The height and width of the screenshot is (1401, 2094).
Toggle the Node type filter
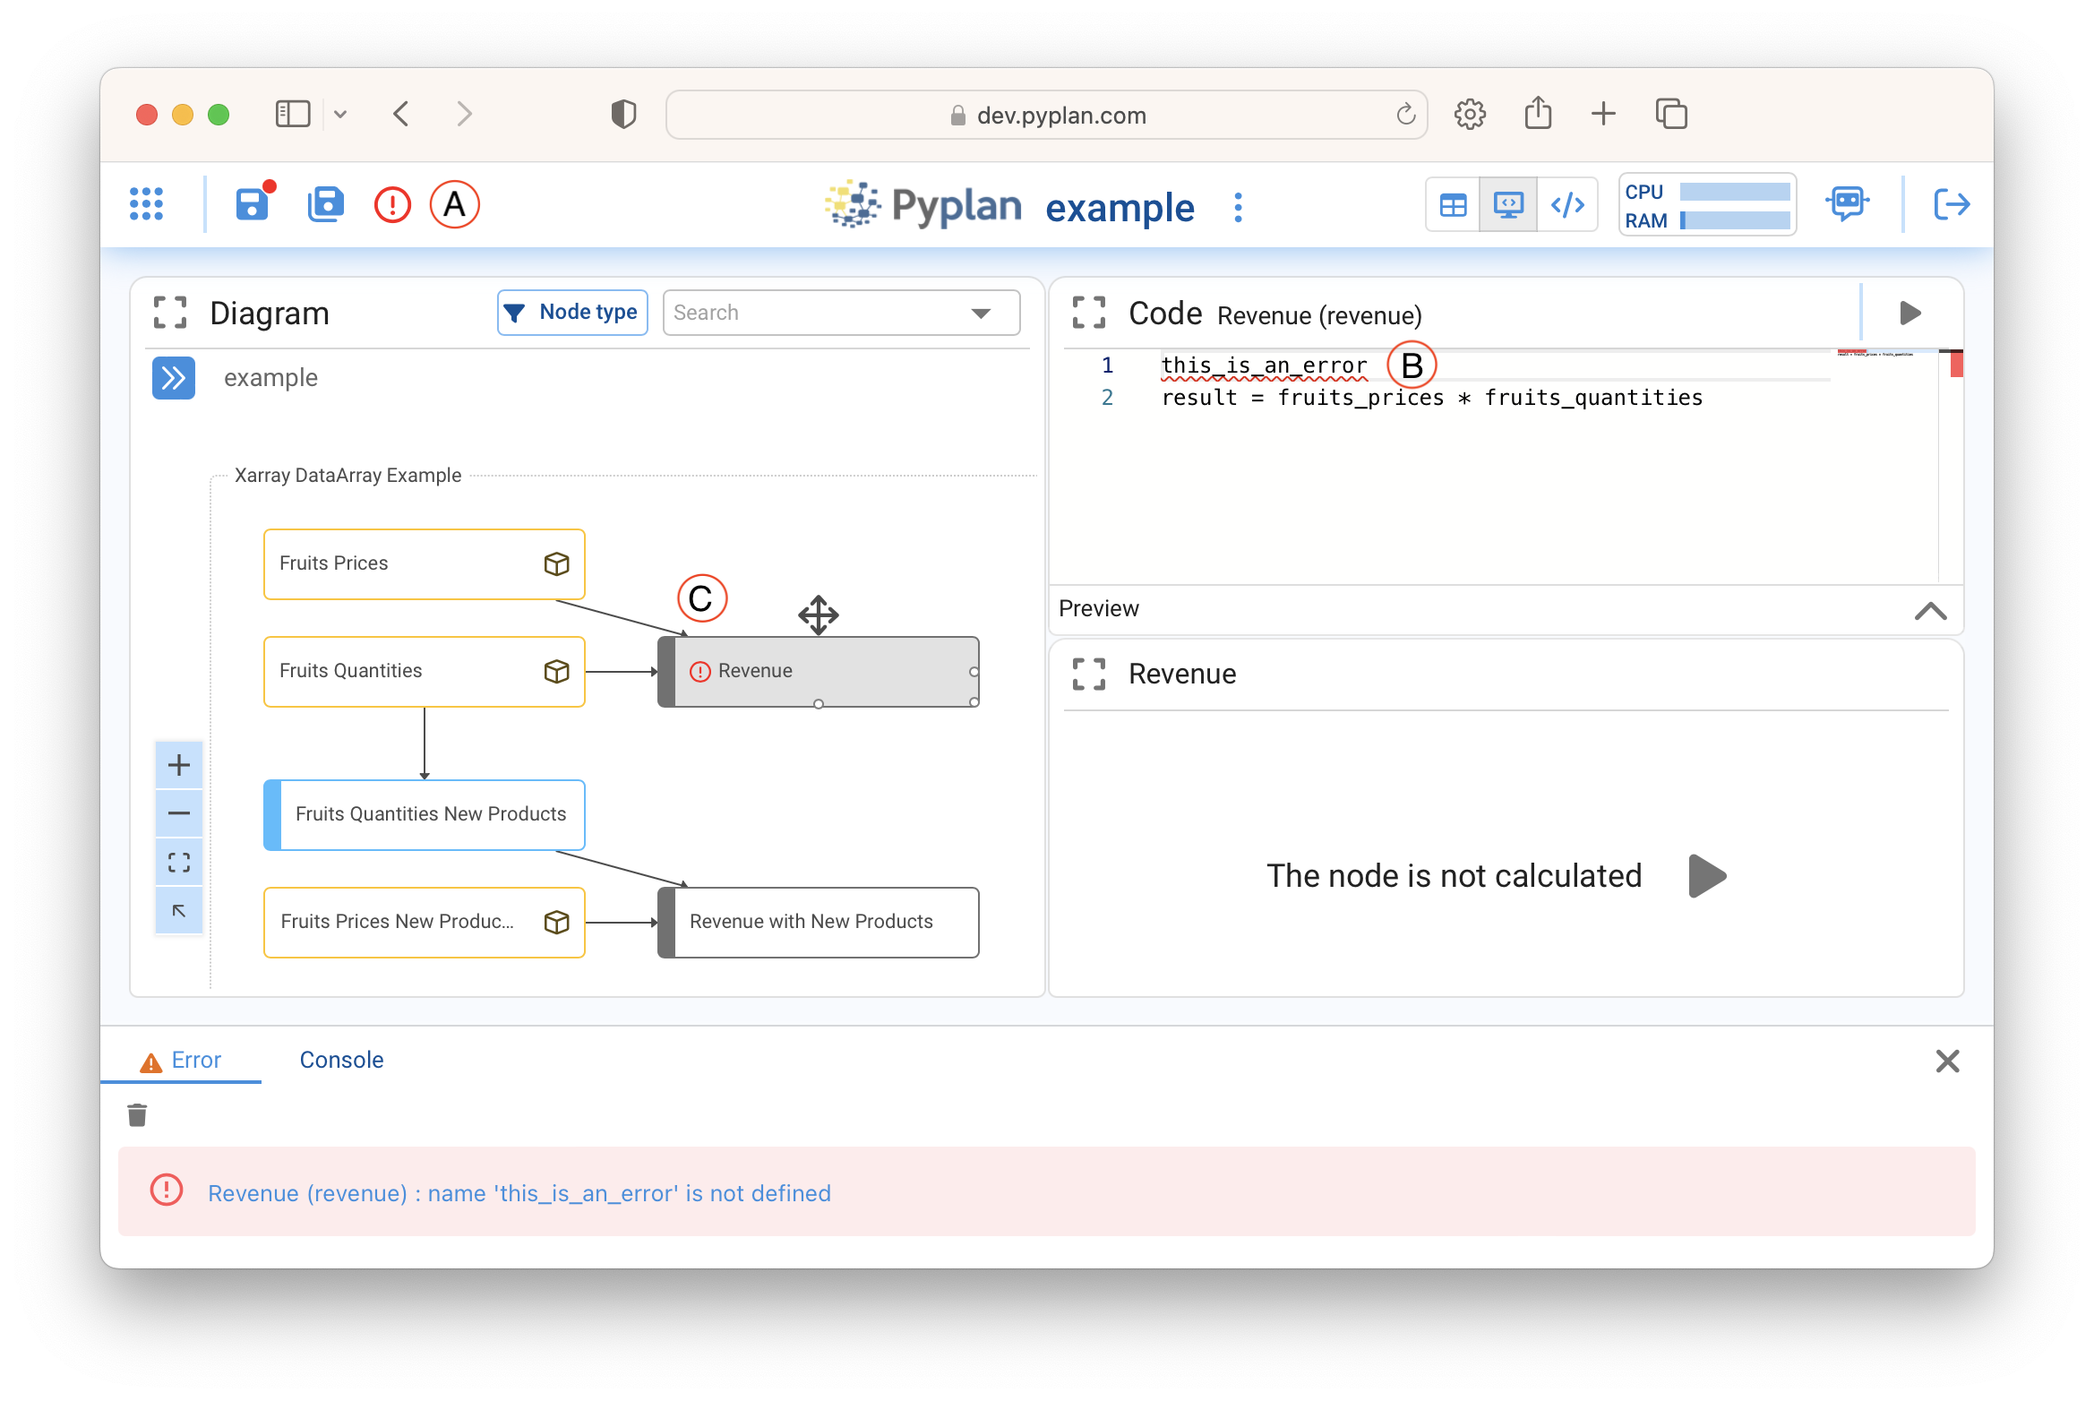(x=572, y=313)
